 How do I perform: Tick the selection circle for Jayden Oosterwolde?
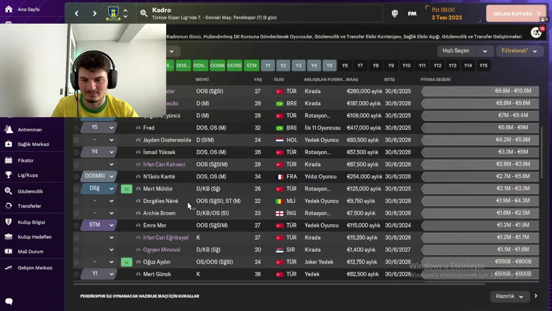coord(76,140)
